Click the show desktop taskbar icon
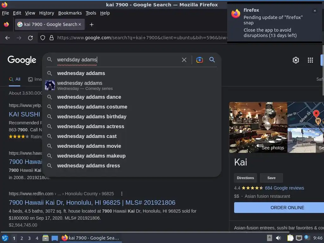This screenshot has width=324, height=243. 54,238
